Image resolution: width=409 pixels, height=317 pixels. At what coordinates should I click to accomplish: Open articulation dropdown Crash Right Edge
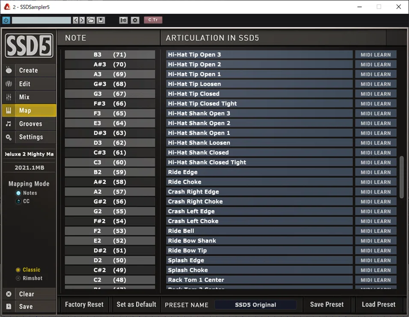click(259, 192)
